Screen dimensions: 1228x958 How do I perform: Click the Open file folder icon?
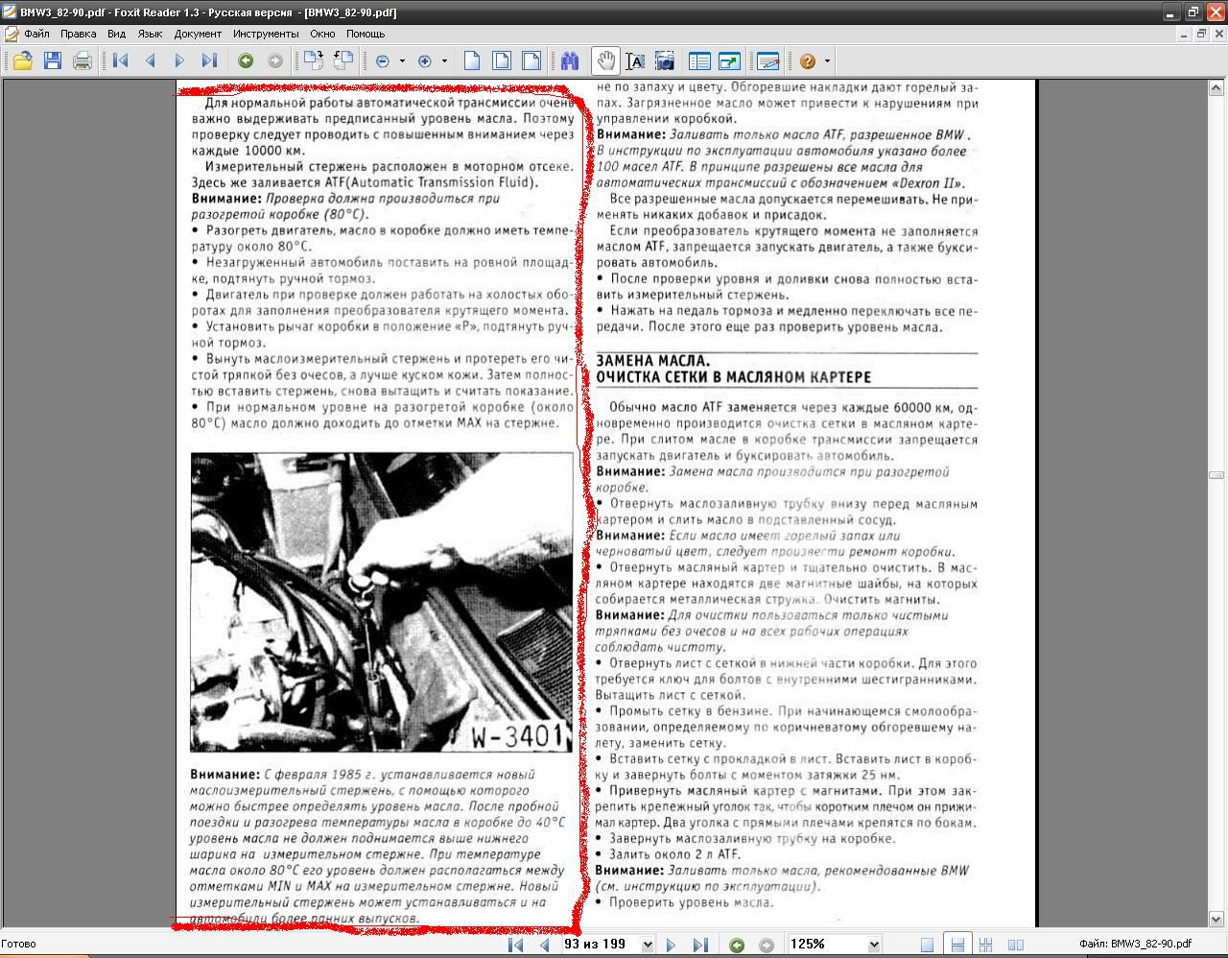point(22,61)
